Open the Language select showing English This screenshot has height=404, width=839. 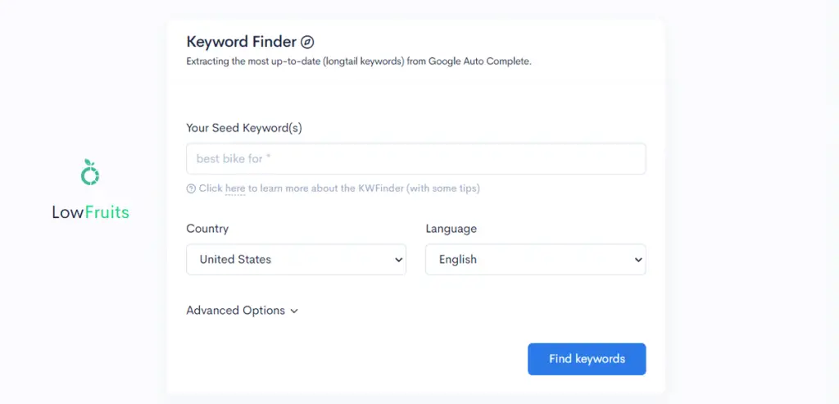point(536,260)
